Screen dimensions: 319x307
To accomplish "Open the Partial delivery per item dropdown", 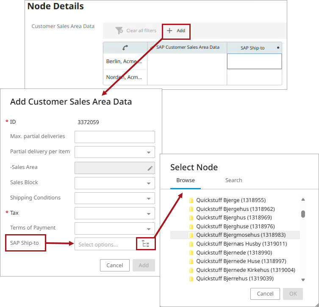I will 115,152.
